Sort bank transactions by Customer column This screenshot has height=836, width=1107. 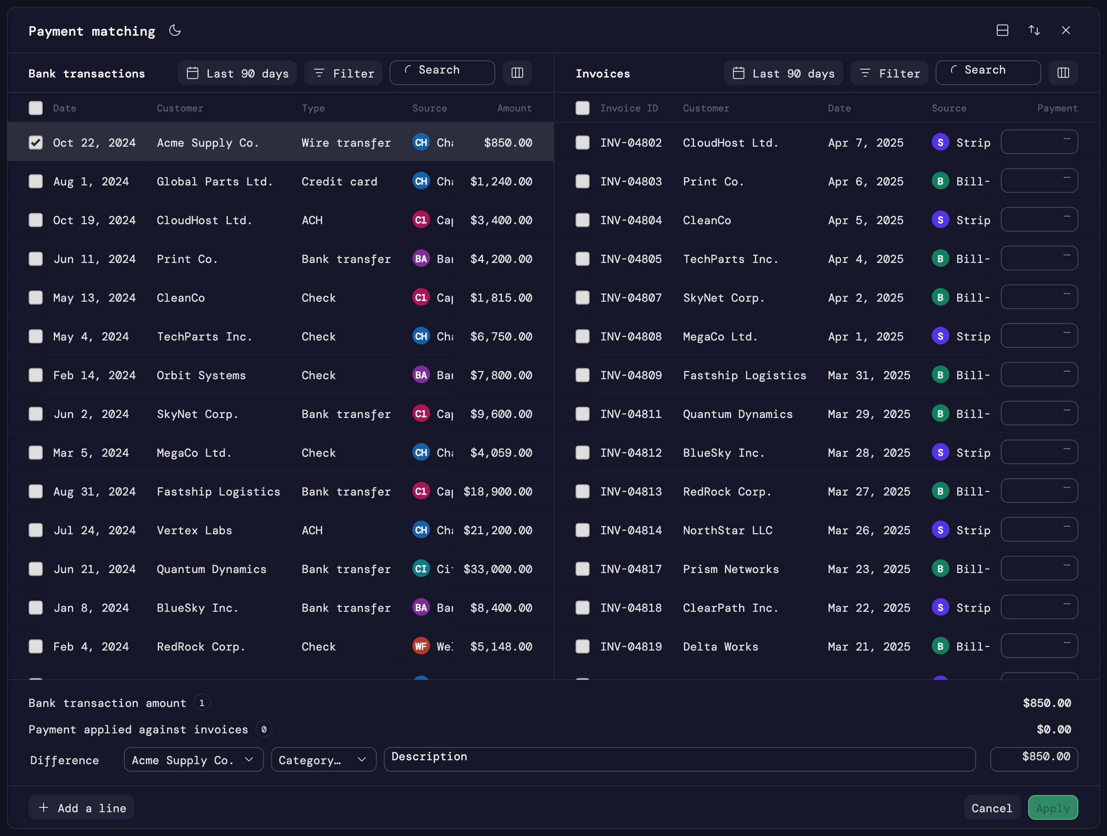[x=180, y=108]
